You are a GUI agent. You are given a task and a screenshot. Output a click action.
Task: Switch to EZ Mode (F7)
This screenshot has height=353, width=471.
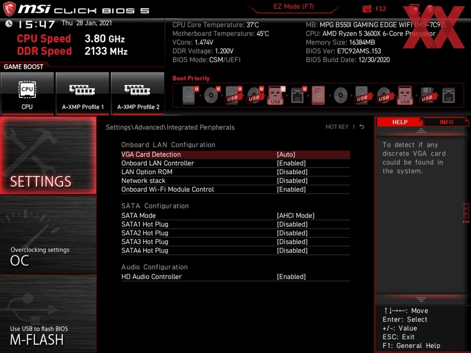coord(294,7)
